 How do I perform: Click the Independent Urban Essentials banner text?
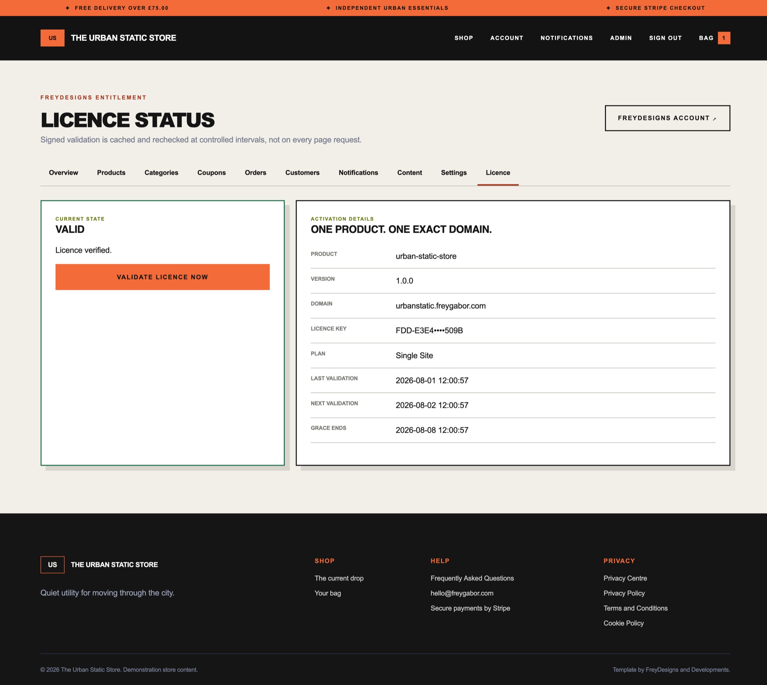392,8
